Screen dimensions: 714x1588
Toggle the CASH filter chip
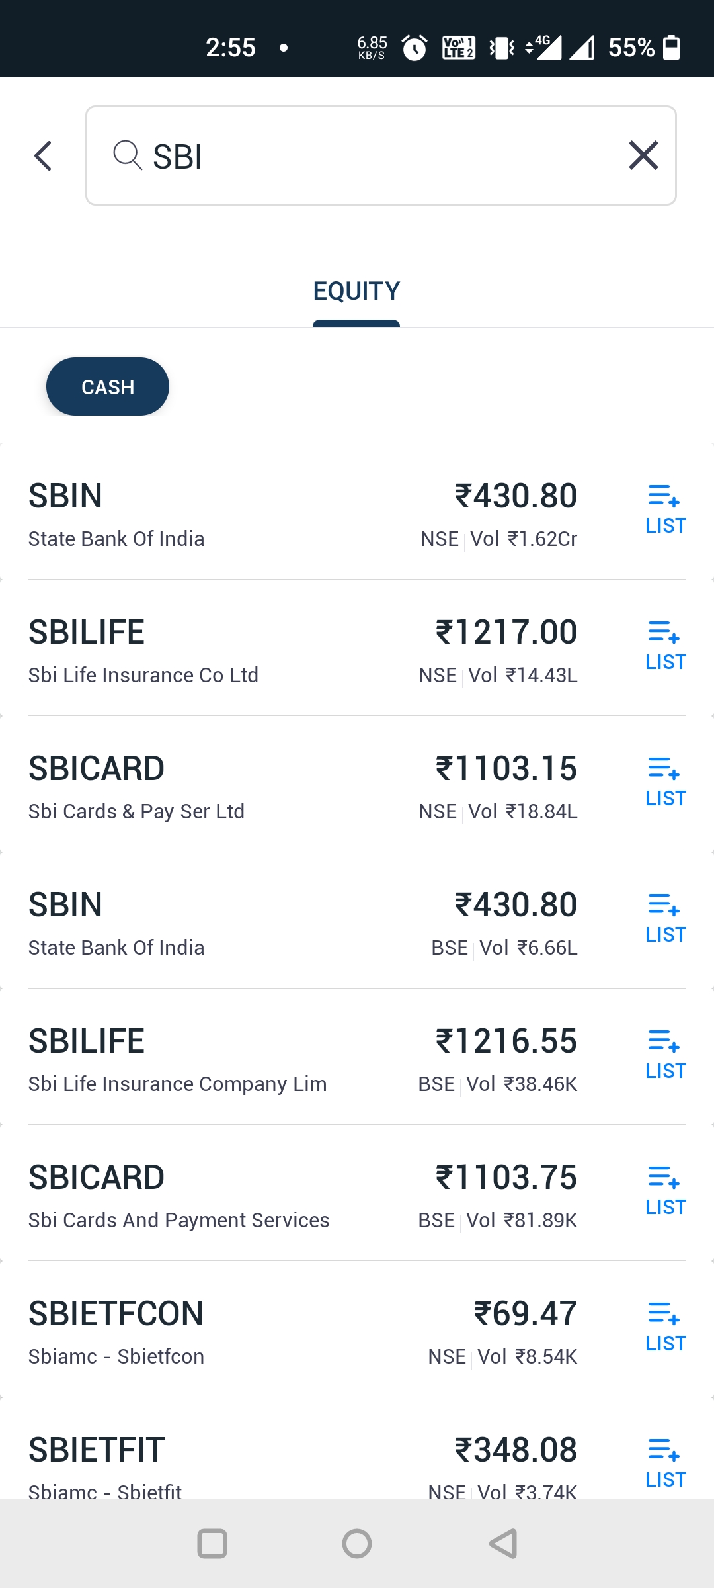tap(108, 386)
